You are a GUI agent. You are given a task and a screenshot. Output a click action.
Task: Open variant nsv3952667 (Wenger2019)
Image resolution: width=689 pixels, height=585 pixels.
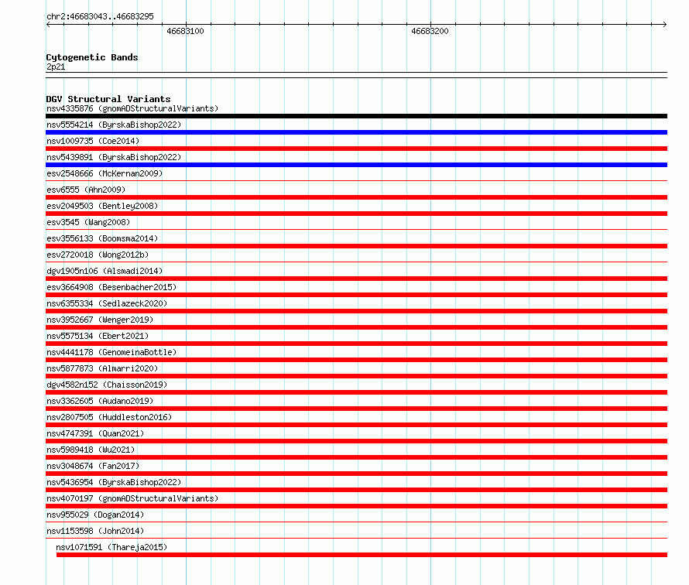coord(100,320)
